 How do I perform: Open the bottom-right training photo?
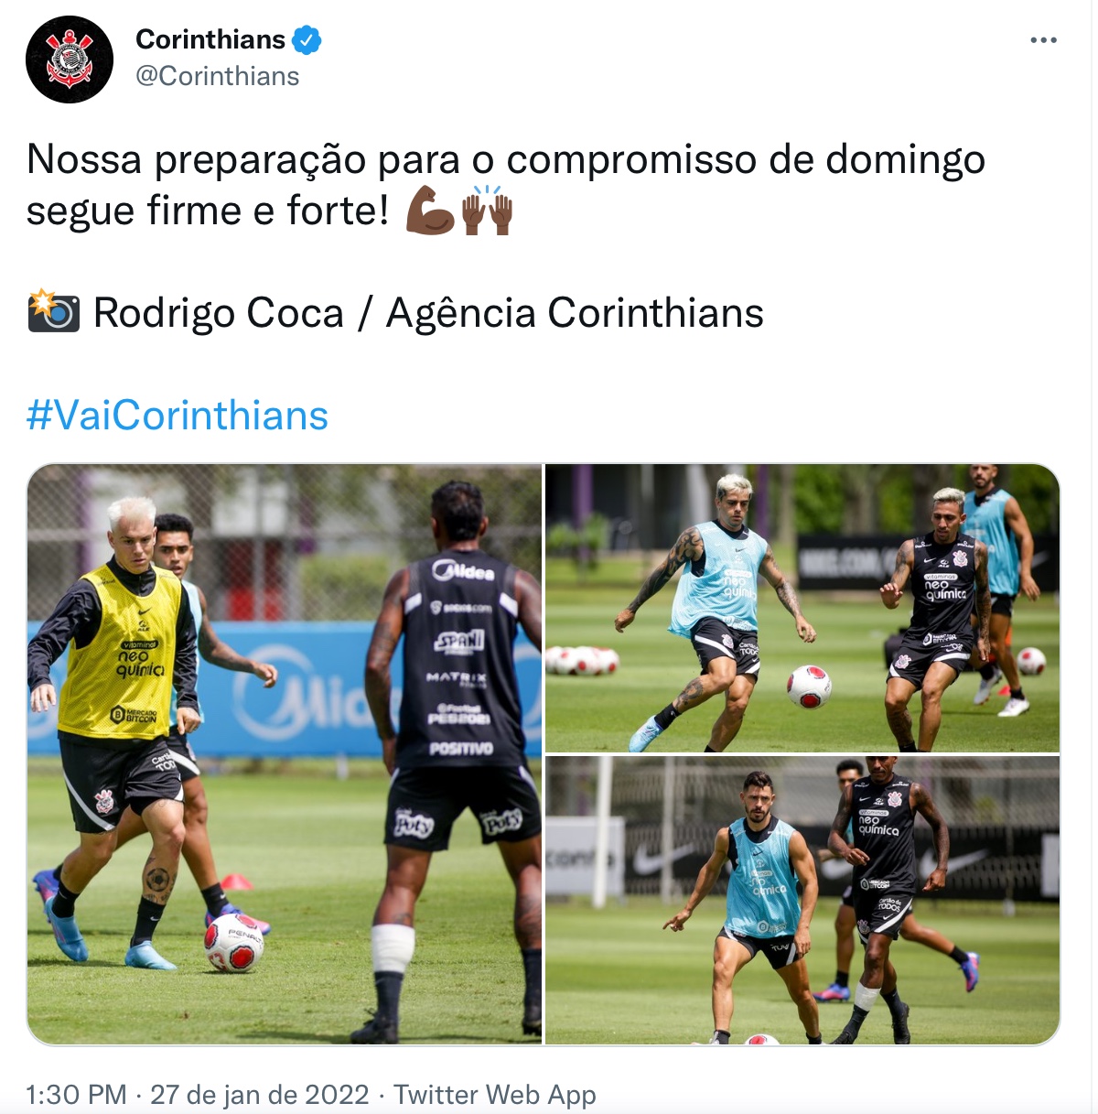[802, 901]
